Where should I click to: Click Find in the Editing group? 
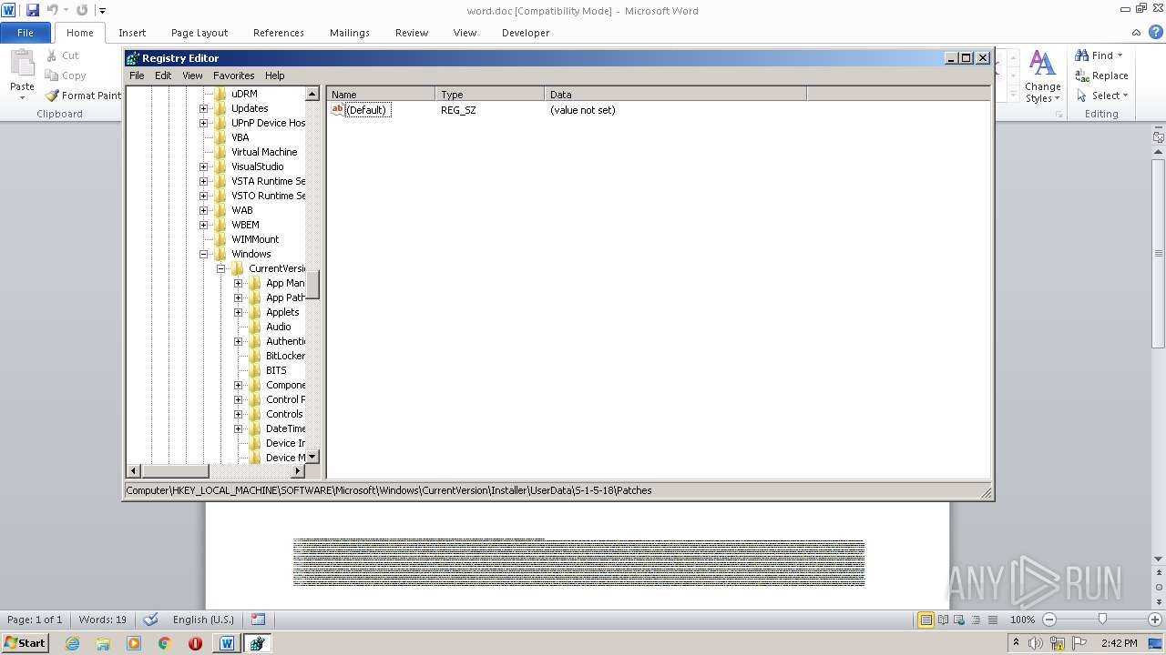(1100, 55)
